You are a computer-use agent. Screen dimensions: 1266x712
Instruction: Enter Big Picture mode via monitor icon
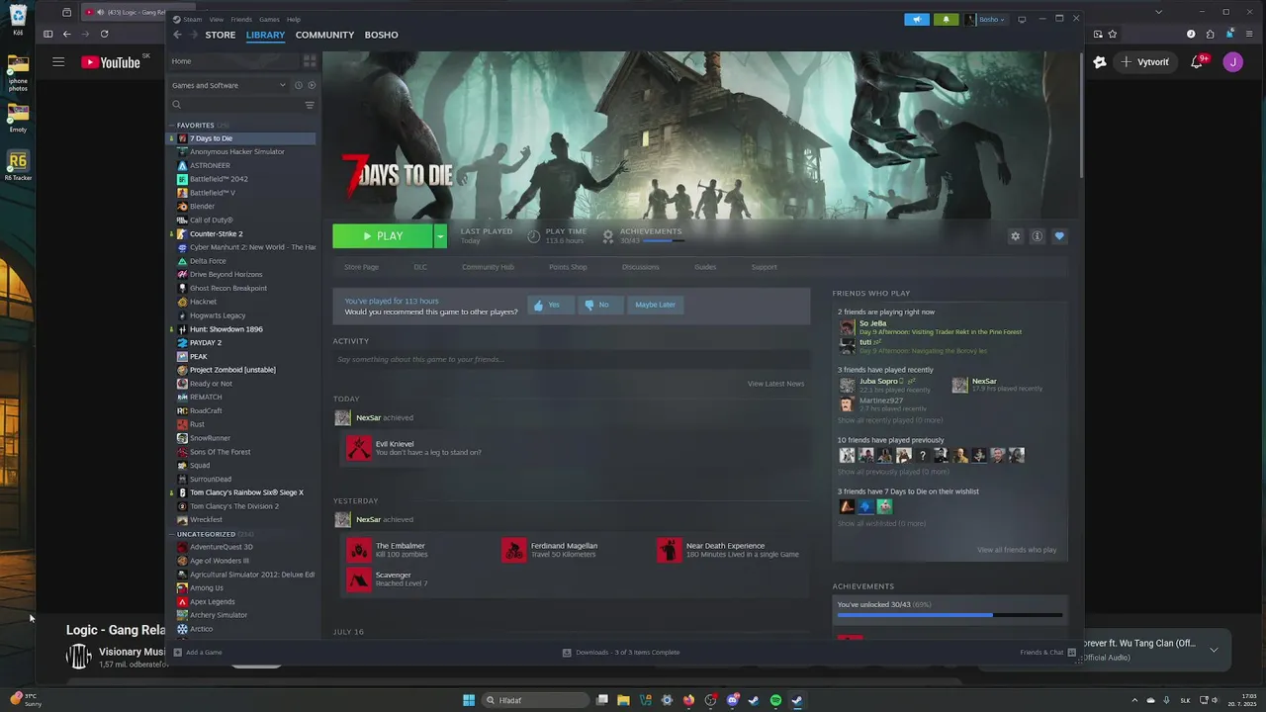[x=1022, y=19]
